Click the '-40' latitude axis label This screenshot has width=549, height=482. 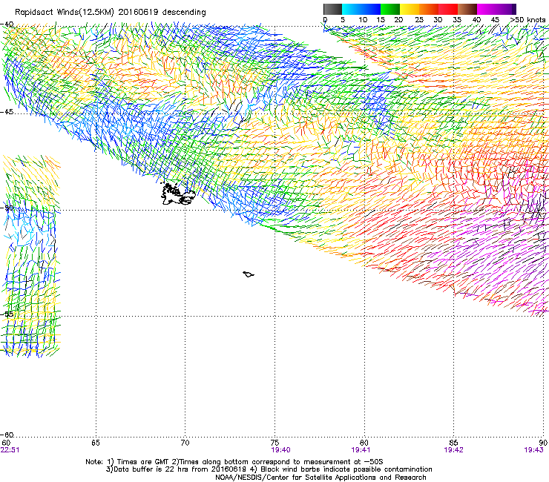[7, 24]
